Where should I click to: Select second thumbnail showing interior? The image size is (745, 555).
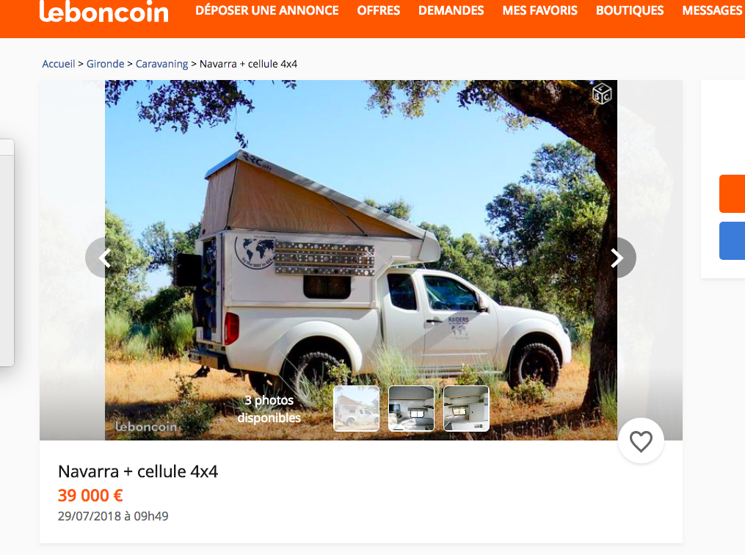pyautogui.click(x=412, y=408)
